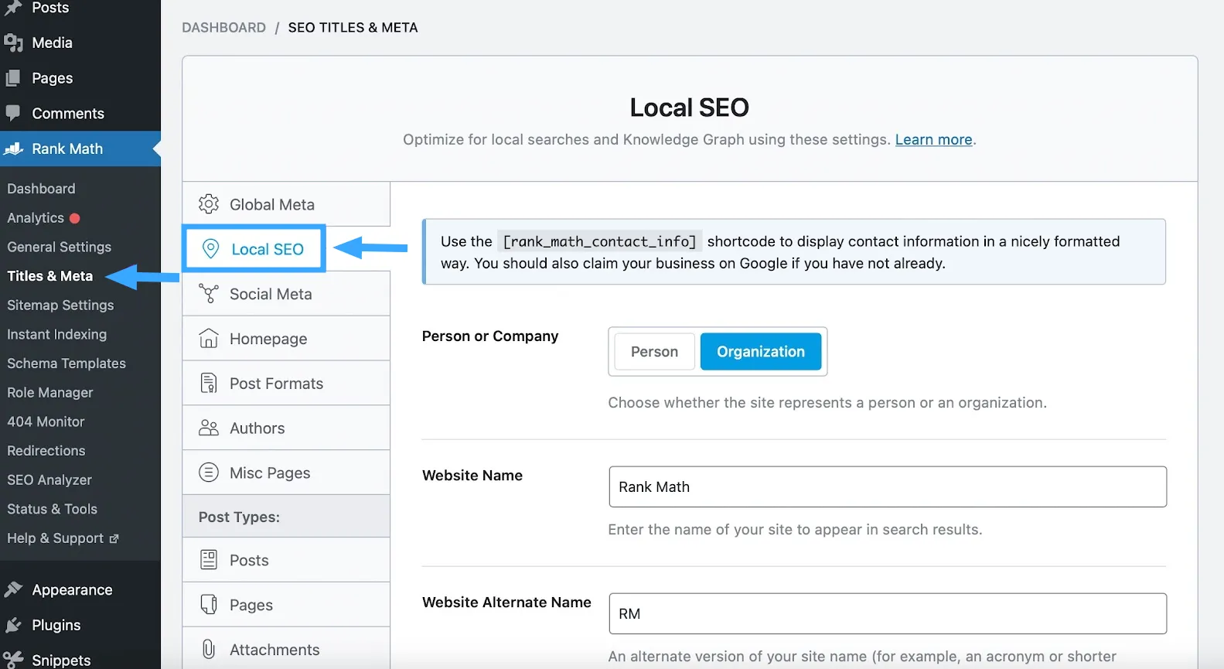Viewport: 1224px width, 669px height.
Task: Open Authors settings tab
Action: click(x=286, y=428)
